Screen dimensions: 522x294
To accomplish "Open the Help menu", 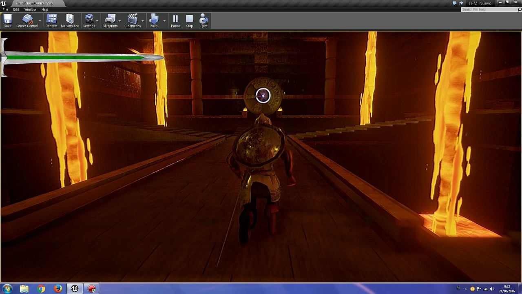I will [45, 9].
